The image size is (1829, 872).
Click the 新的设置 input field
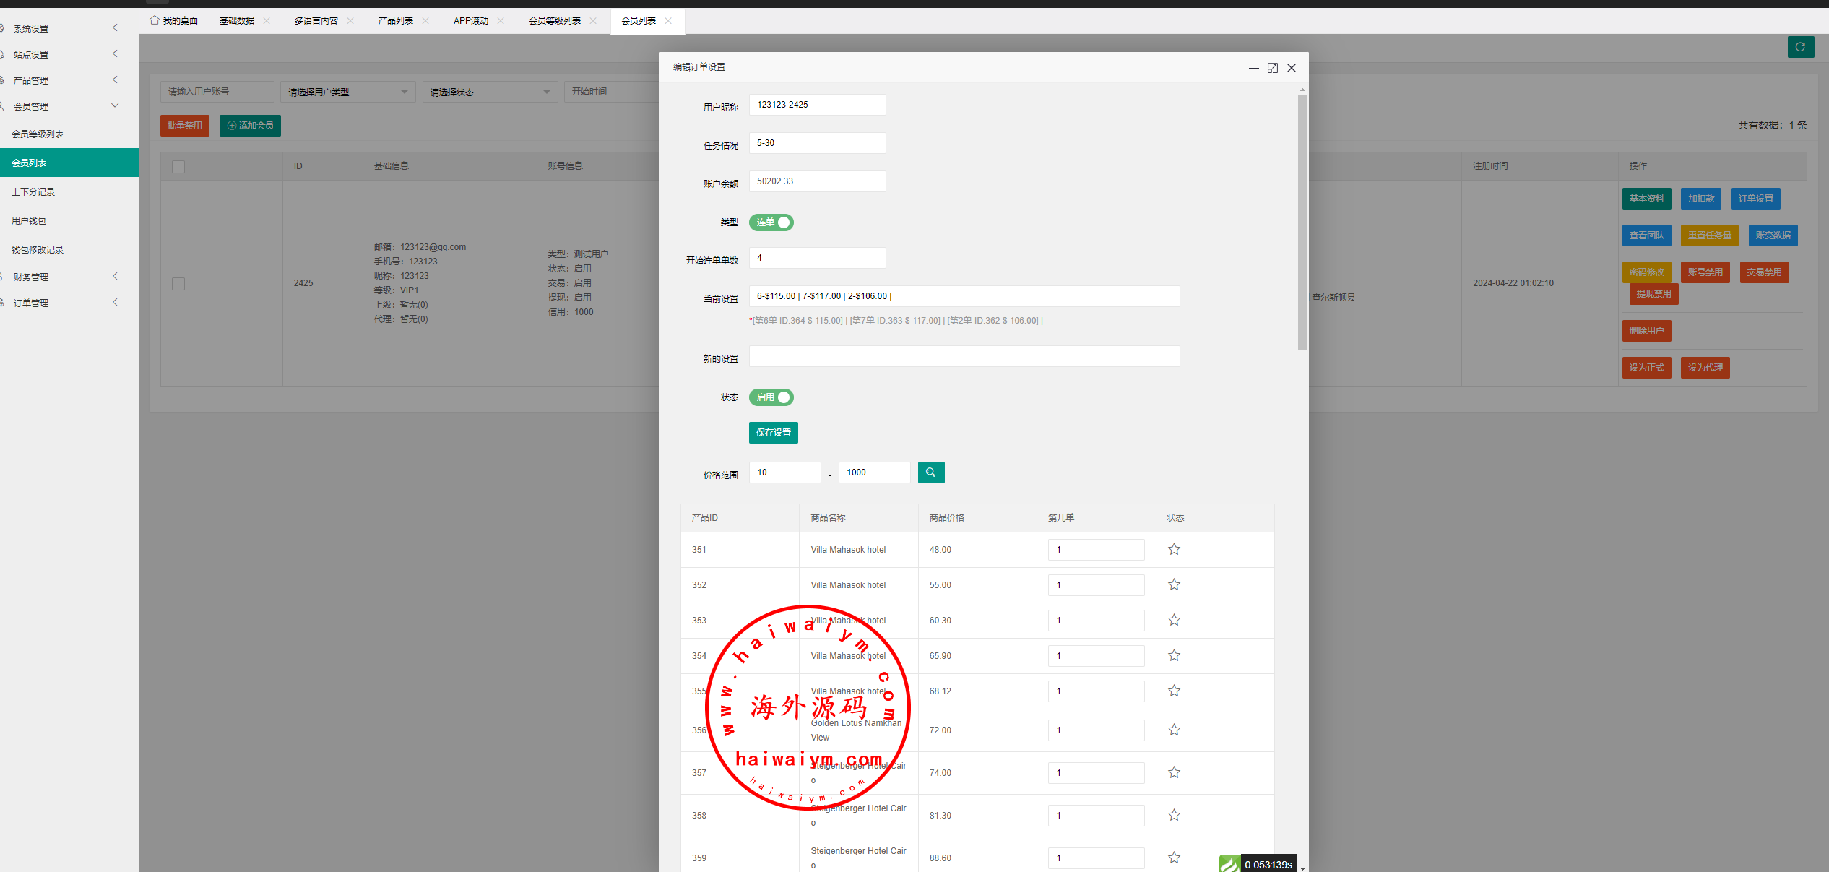pos(964,356)
